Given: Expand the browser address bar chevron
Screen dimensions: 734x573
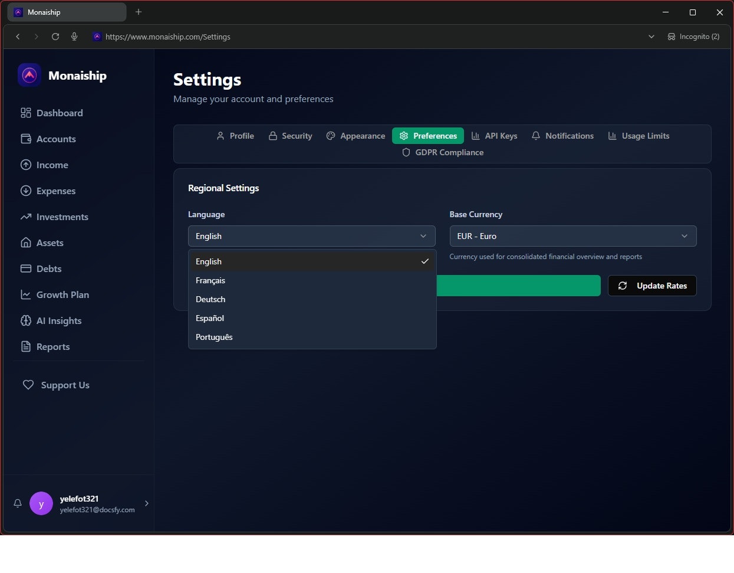Looking at the screenshot, I should pos(651,37).
